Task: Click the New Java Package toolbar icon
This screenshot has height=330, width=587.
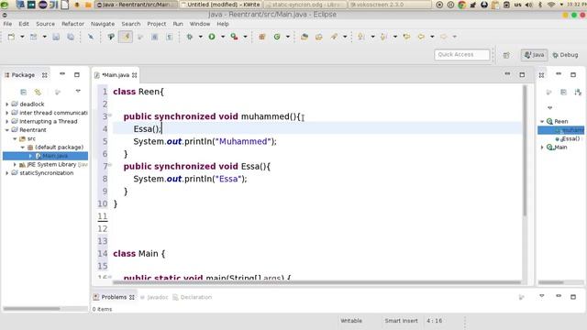Action: coord(262,37)
